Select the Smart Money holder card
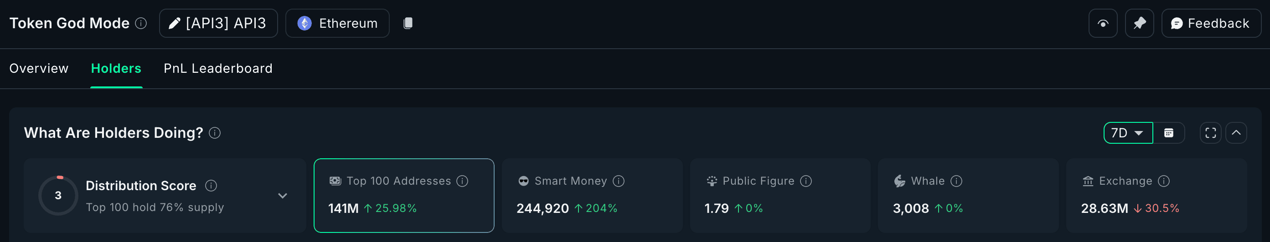Screen dimensions: 1270x242 pyautogui.click(x=592, y=195)
